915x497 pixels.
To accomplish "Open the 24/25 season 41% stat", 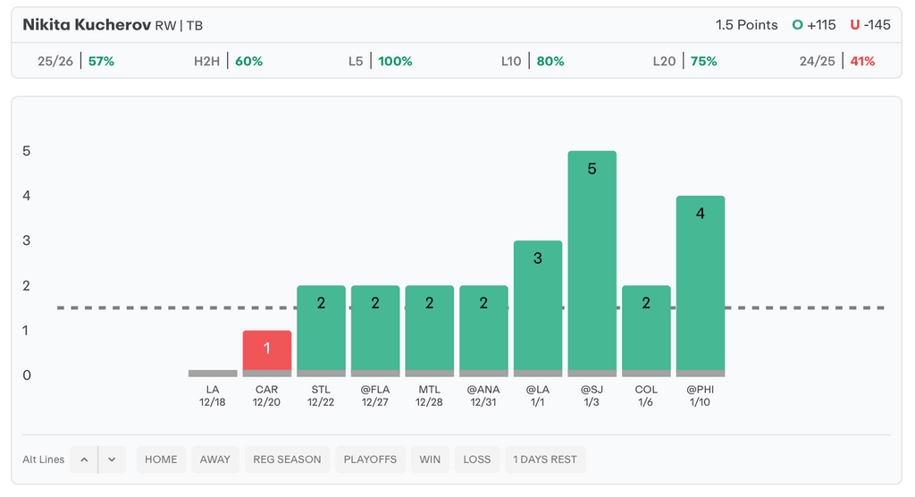I will click(837, 62).
